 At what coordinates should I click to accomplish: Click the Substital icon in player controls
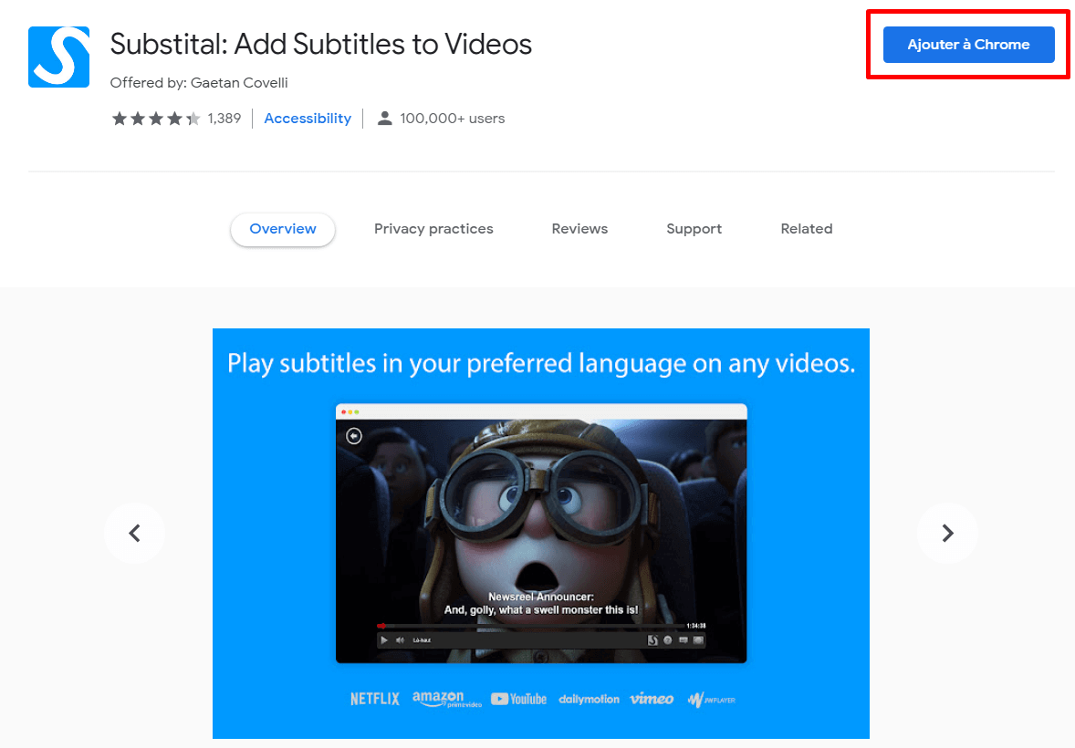[652, 640]
